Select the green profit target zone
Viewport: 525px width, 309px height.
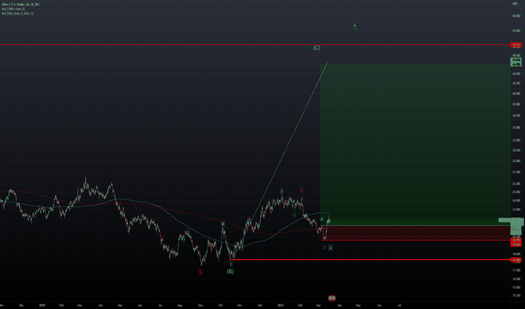tap(415, 144)
